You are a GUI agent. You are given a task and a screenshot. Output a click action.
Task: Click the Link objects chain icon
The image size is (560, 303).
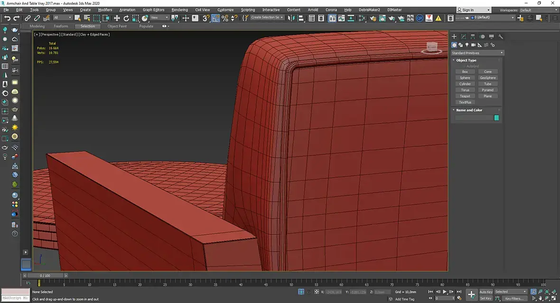pyautogui.click(x=28, y=18)
